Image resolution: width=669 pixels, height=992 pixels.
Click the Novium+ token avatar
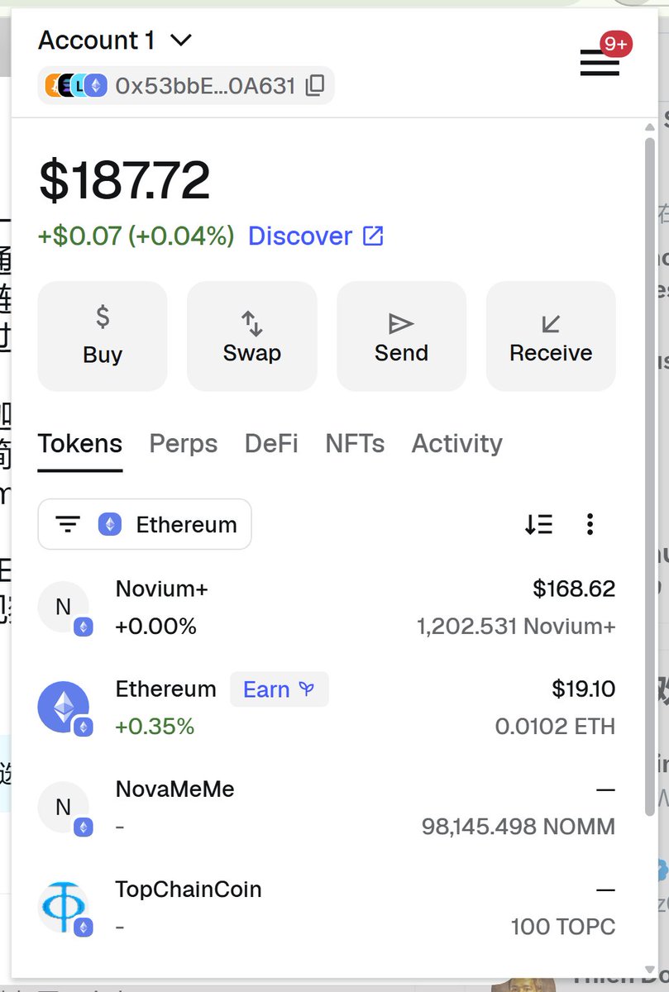[65, 608]
